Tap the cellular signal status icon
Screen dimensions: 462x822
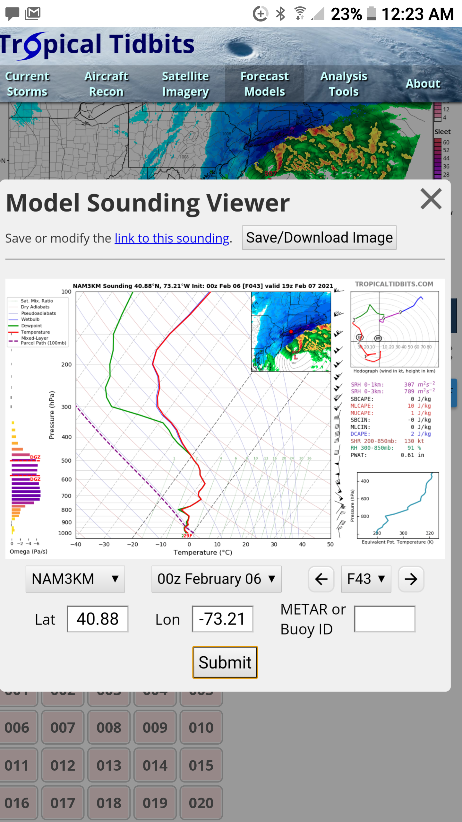(x=318, y=14)
